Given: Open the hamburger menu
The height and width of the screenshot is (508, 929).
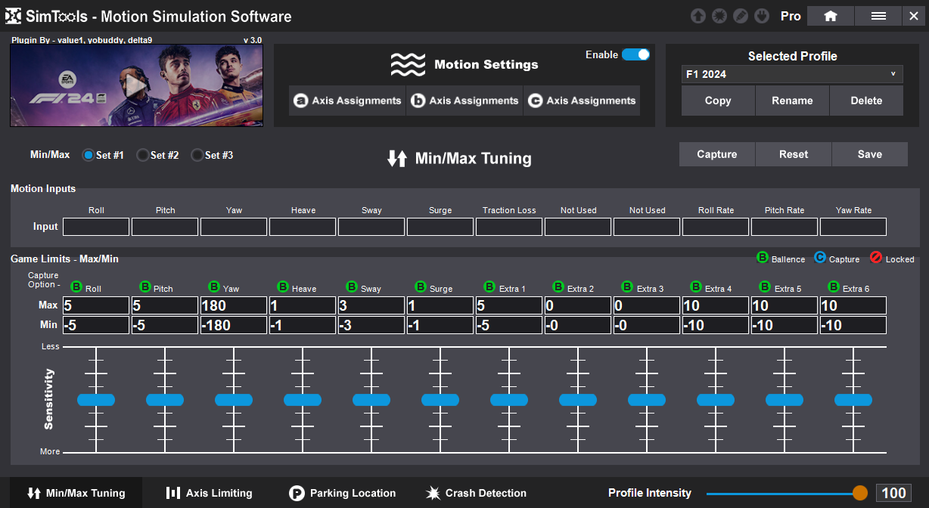Looking at the screenshot, I should 878,16.
